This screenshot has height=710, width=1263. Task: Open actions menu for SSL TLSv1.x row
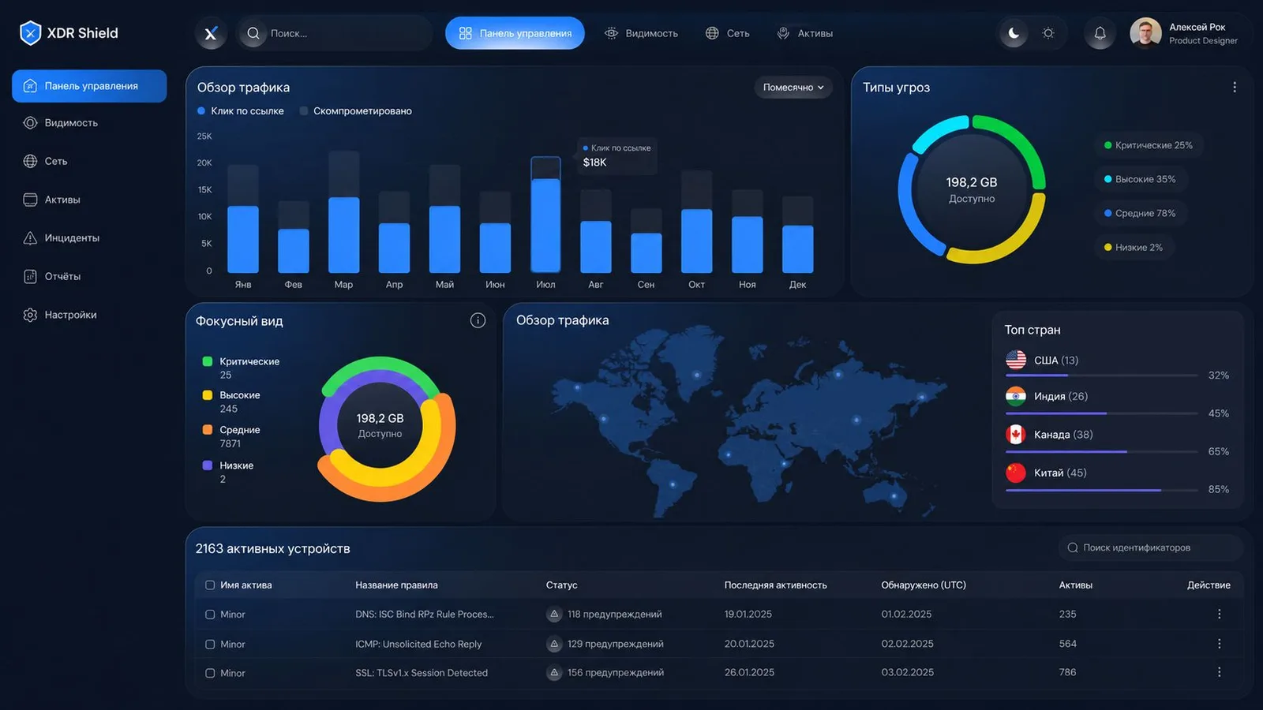(1219, 672)
